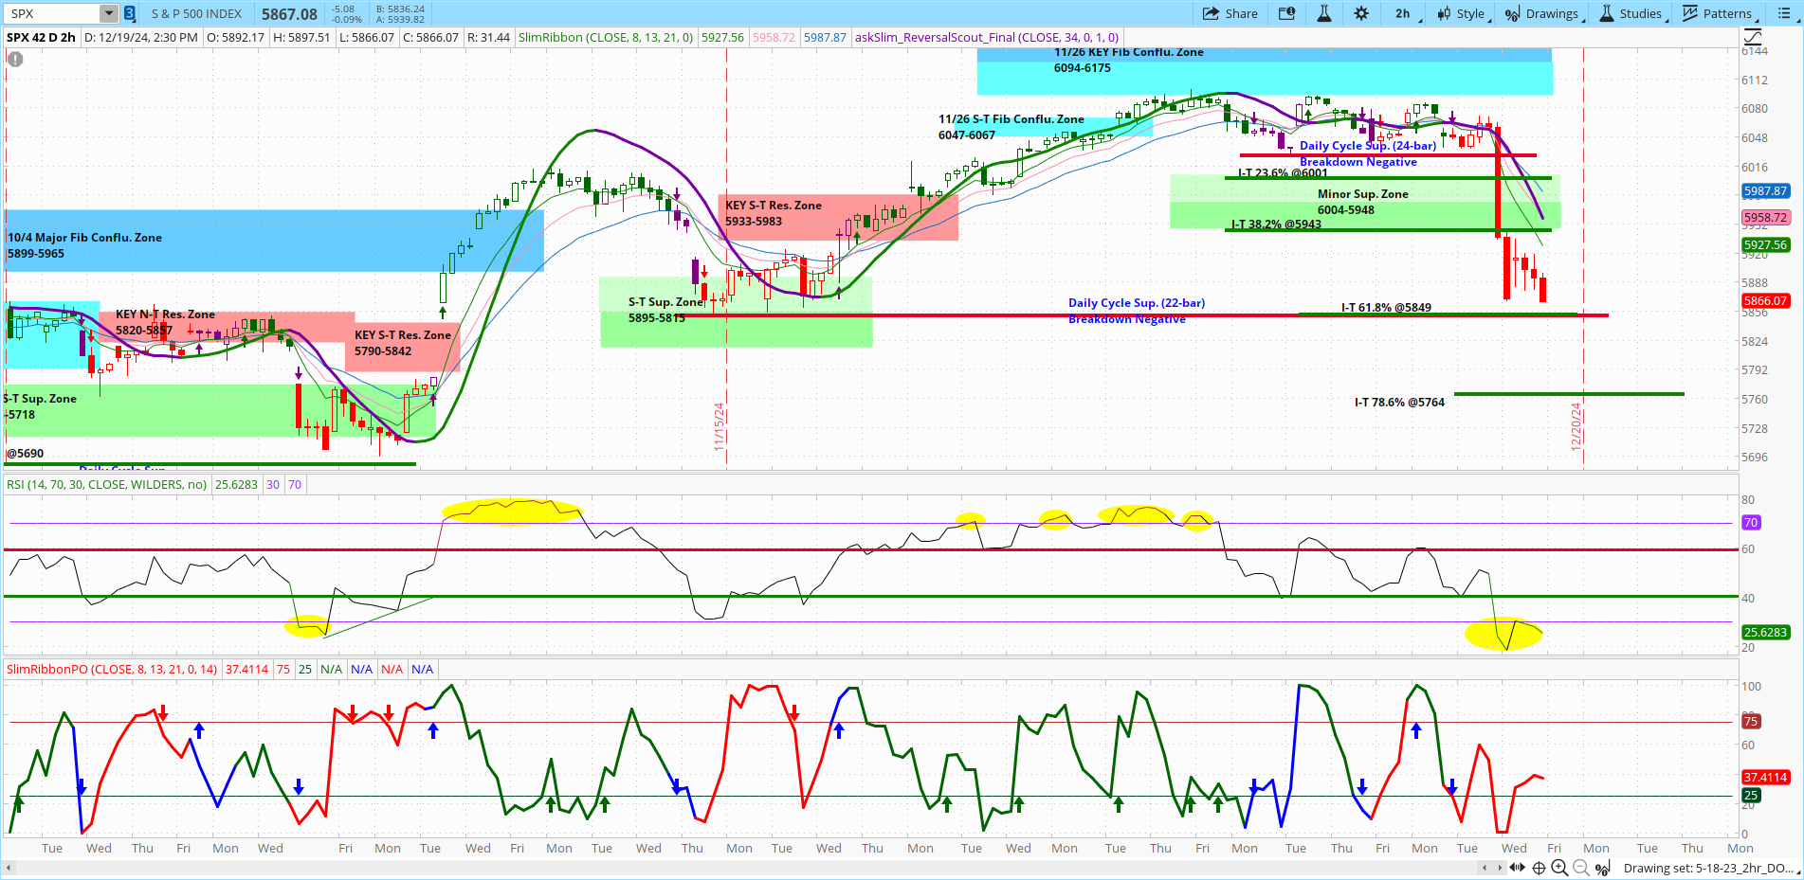Open the Patterns menu
The width and height of the screenshot is (1804, 880).
(x=1721, y=13)
